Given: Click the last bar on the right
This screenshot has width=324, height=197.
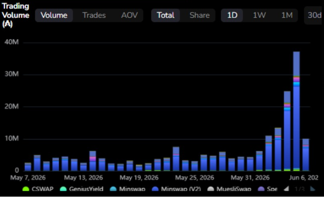Looking at the screenshot, I should [x=306, y=155].
